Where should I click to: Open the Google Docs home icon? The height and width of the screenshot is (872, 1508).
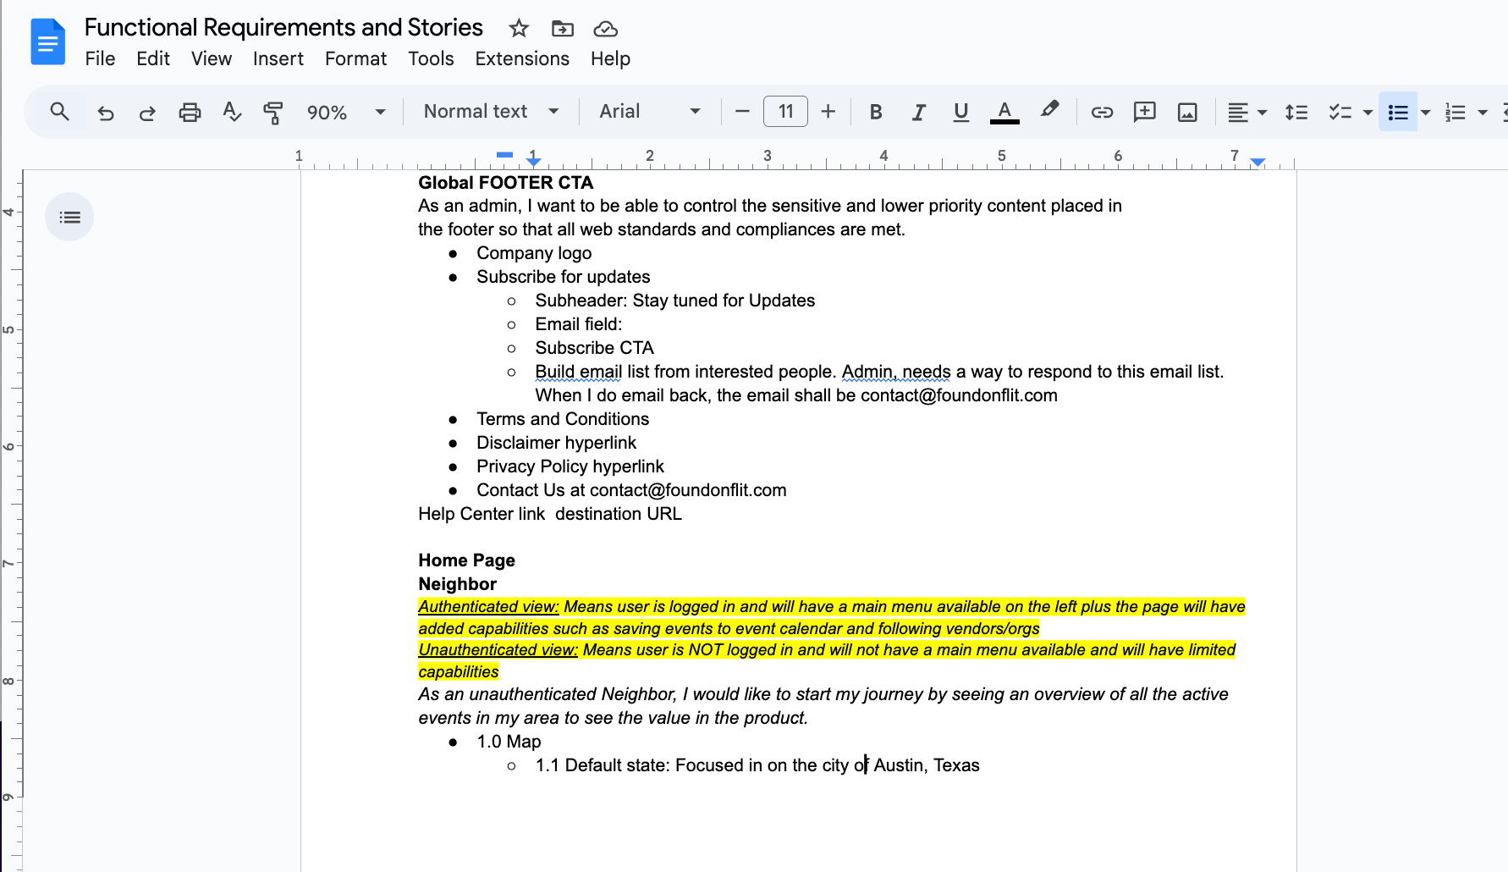click(47, 41)
